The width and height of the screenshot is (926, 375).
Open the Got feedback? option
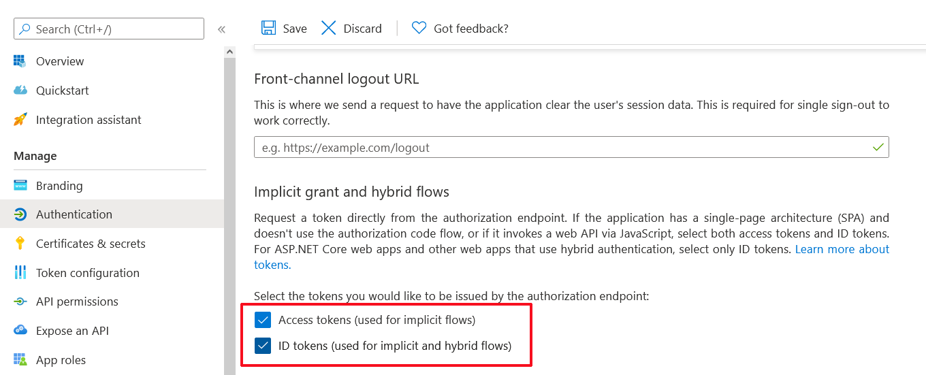460,28
